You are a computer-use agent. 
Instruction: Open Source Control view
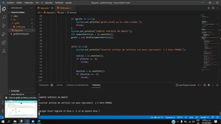coord(4,25)
